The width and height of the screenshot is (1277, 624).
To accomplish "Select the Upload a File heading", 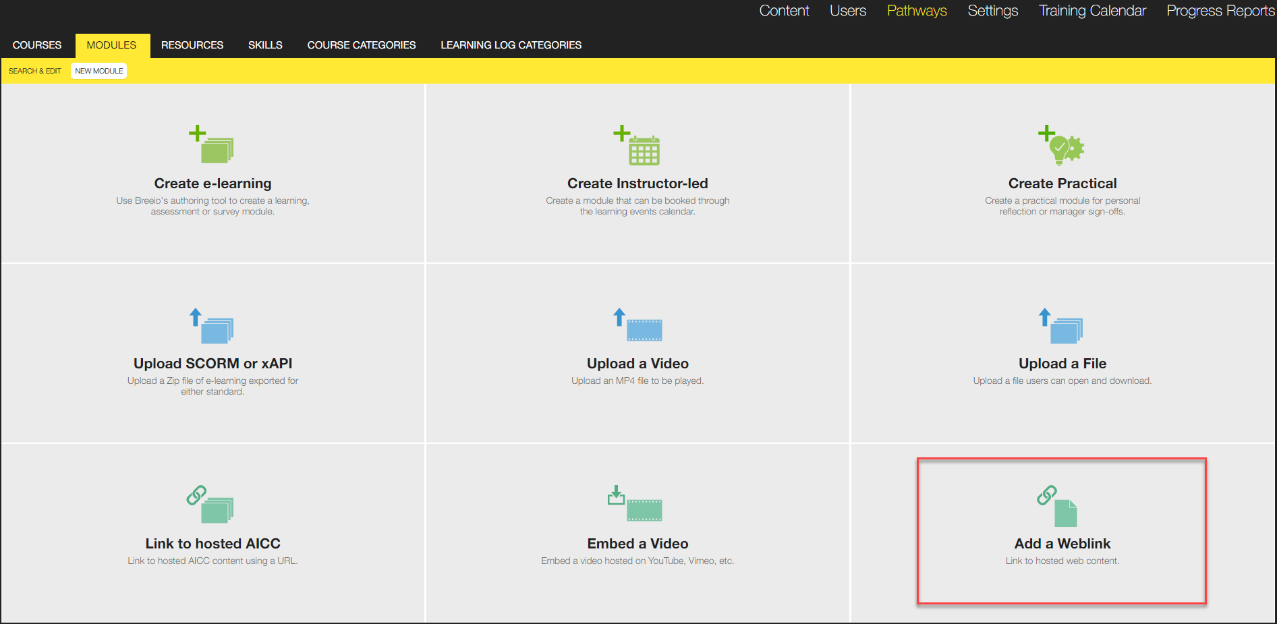I will point(1062,364).
